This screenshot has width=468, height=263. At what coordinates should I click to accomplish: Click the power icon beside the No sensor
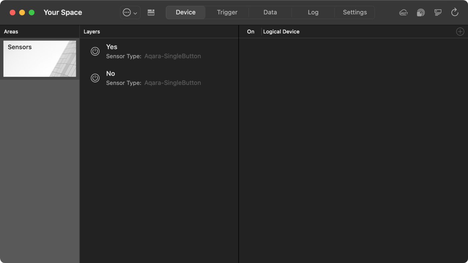tap(95, 78)
